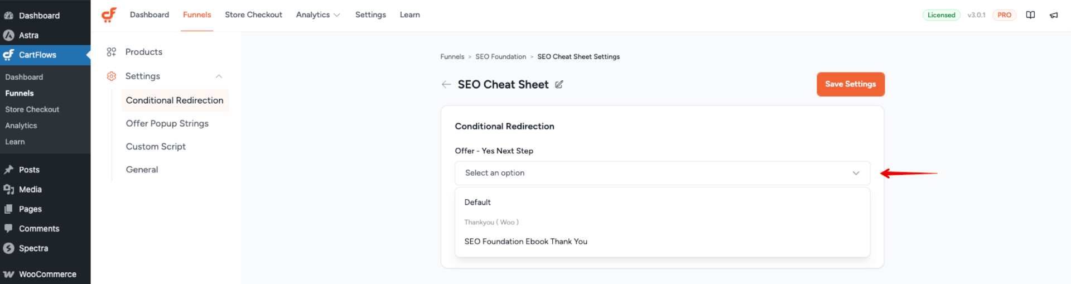Click the Pages icon in sidebar
Image resolution: width=1071 pixels, height=284 pixels.
8,209
